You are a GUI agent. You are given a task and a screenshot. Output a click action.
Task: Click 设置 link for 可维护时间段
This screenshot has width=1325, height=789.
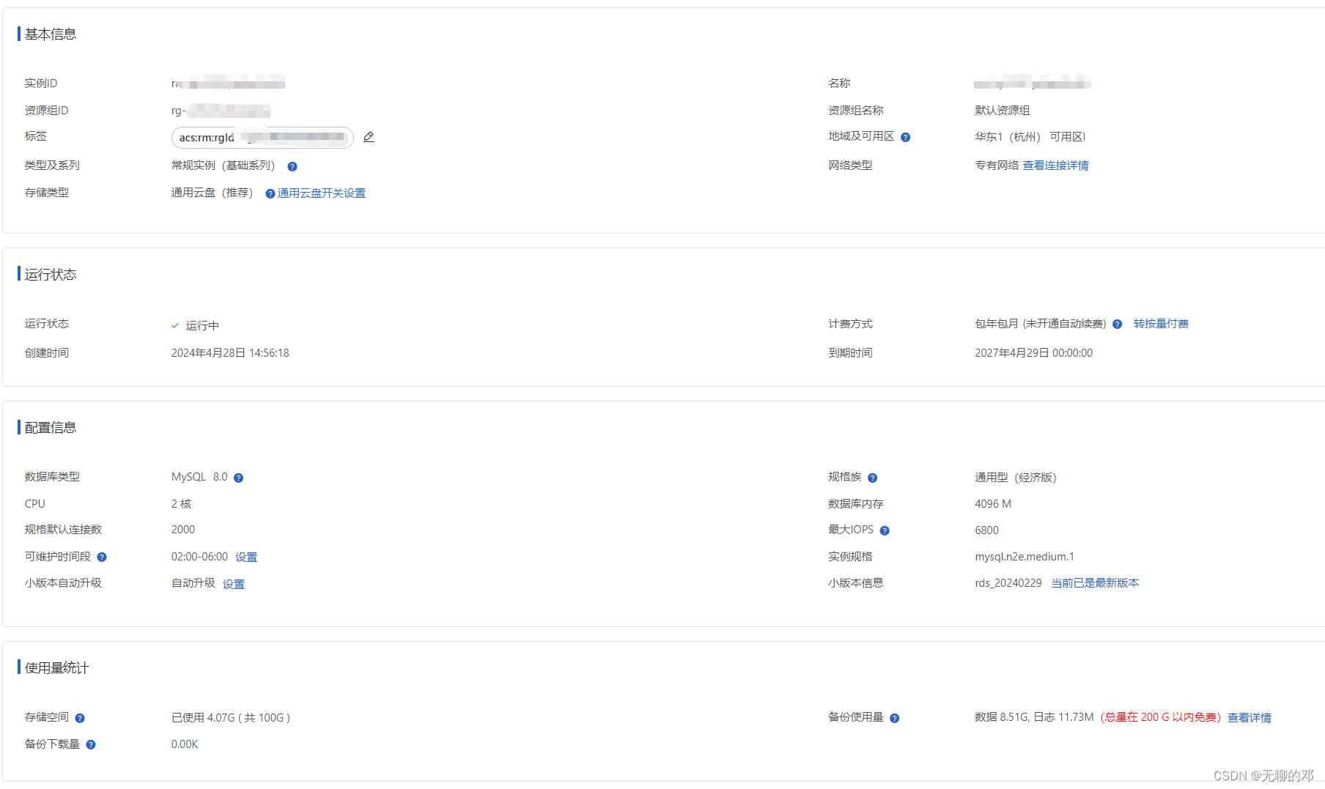(x=246, y=557)
